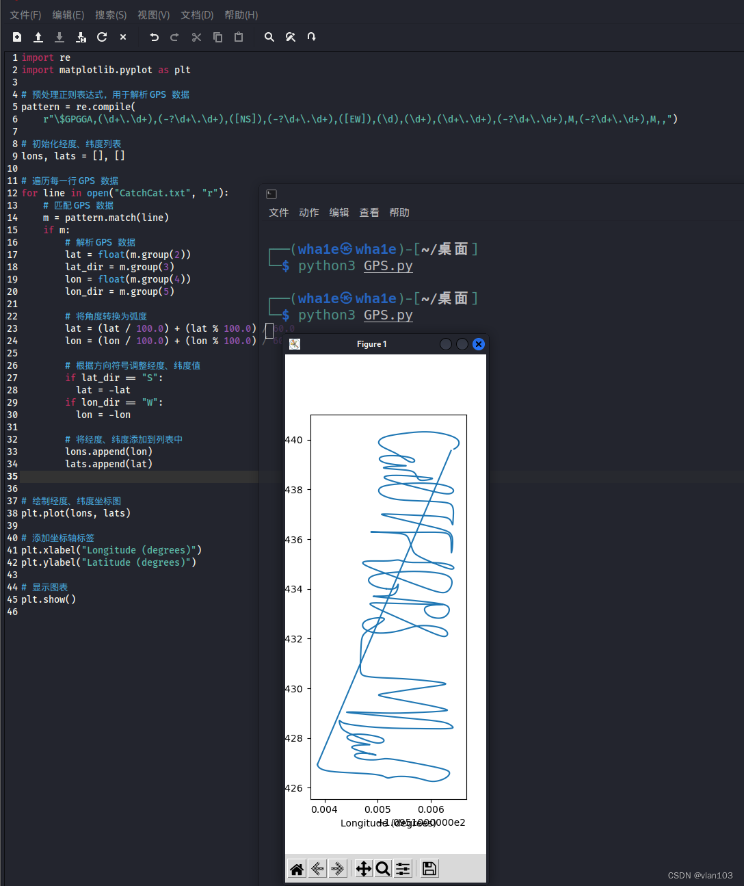Create a new file in editor toolbar
This screenshot has height=886, width=744.
coord(17,37)
